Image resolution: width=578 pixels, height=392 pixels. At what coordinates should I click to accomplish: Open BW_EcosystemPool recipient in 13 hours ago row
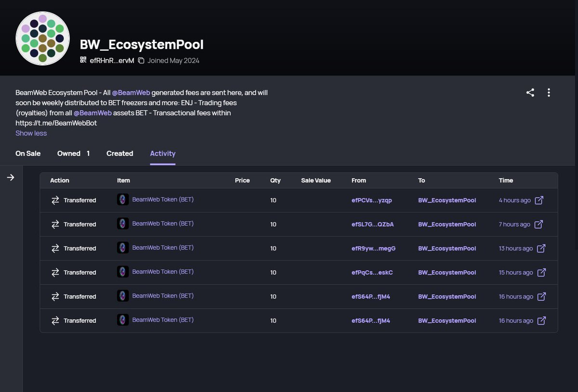pyautogui.click(x=447, y=248)
